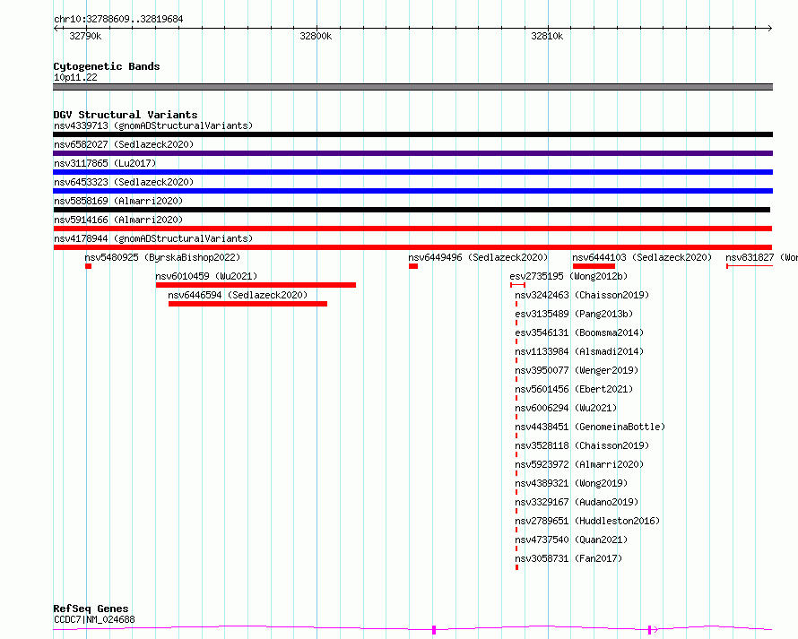Click the red nsv6010459 variant bar
This screenshot has width=798, height=639.
256,285
